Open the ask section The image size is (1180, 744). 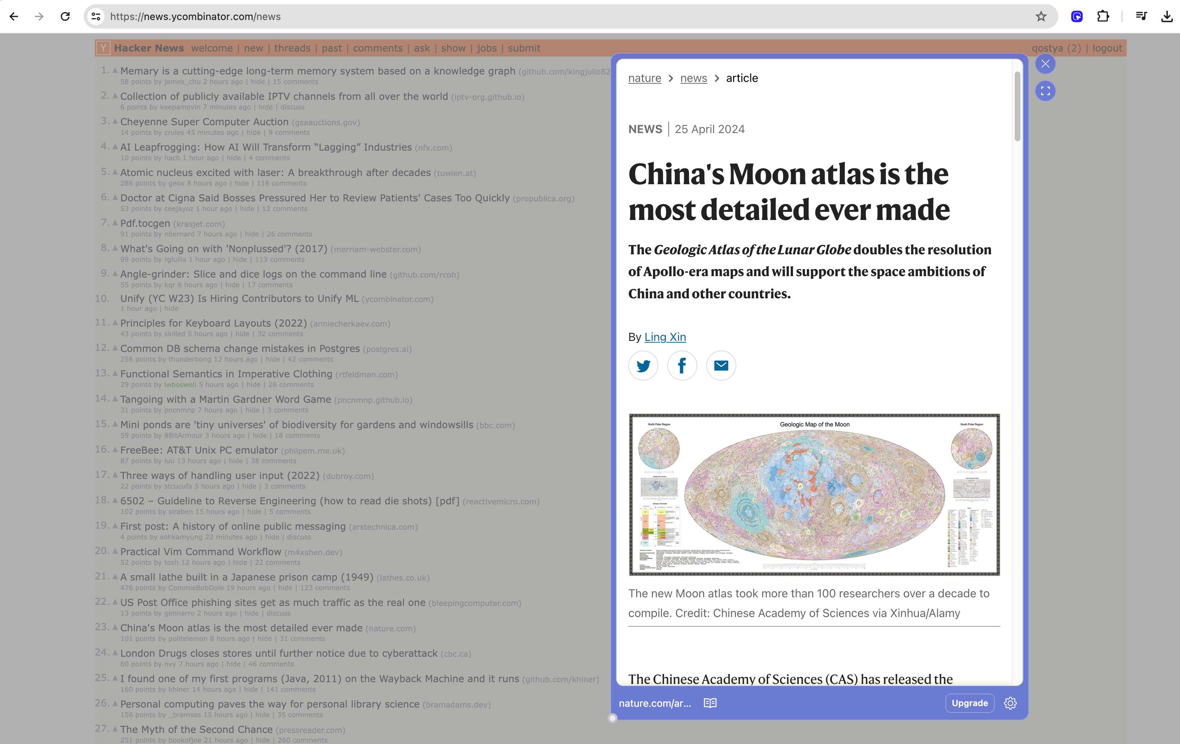tap(421, 48)
